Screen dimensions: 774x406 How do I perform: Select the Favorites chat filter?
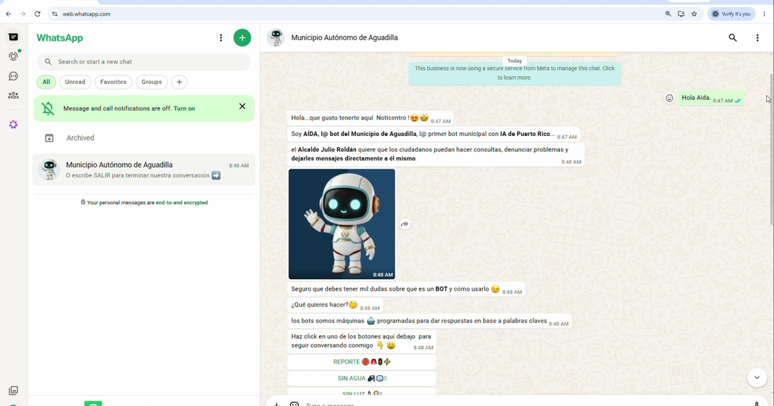point(113,82)
